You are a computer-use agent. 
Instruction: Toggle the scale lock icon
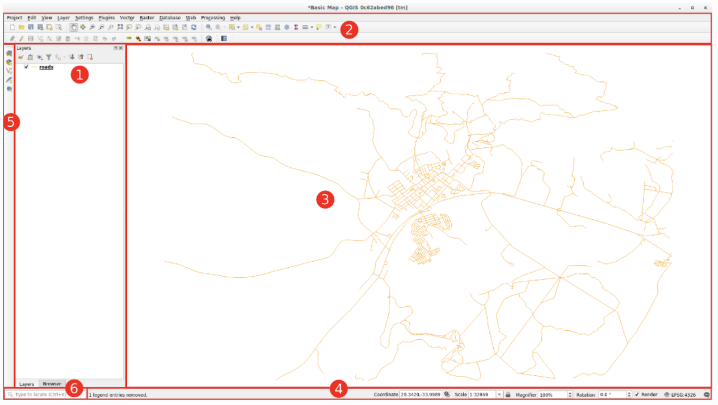508,394
